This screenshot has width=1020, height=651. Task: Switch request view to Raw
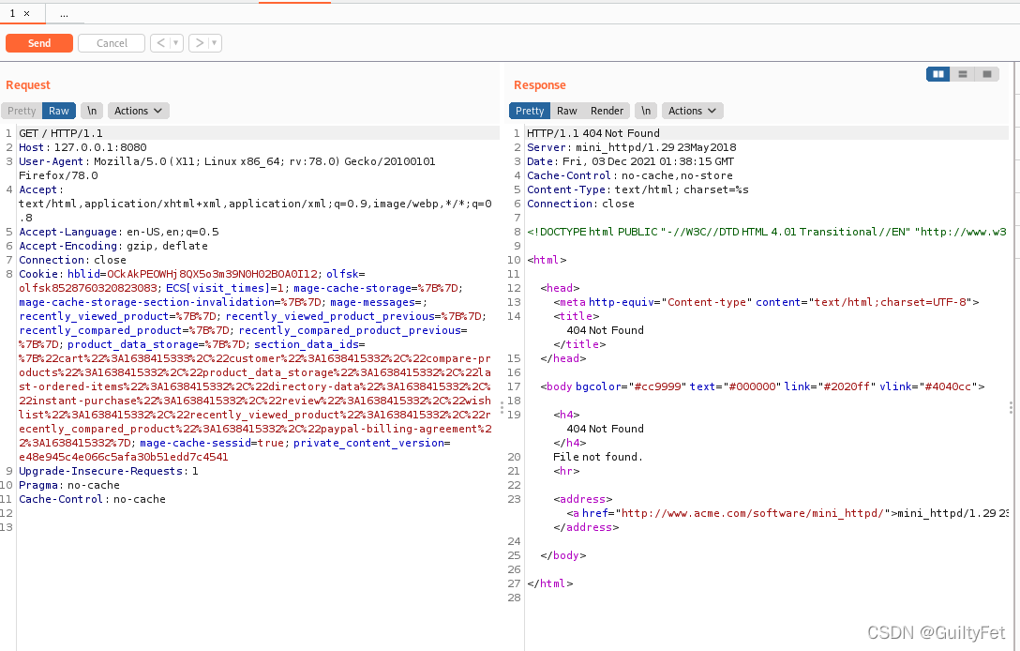[x=58, y=111]
